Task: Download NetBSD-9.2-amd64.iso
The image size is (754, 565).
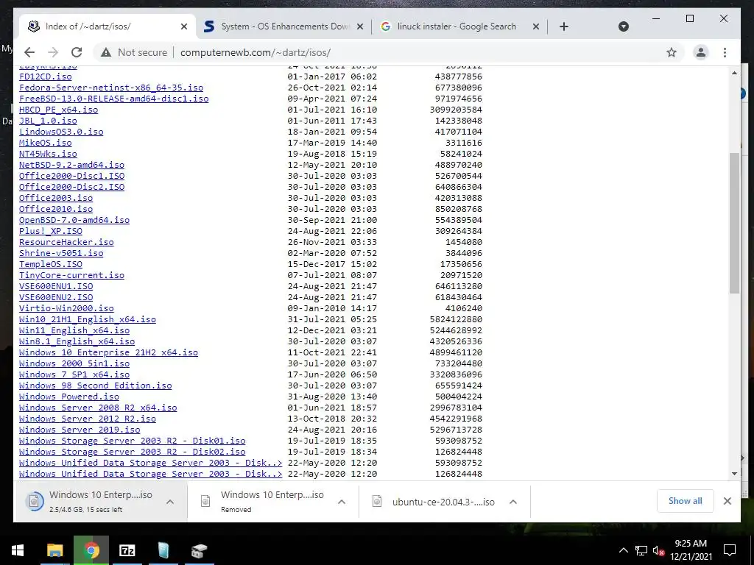Action: [71, 165]
